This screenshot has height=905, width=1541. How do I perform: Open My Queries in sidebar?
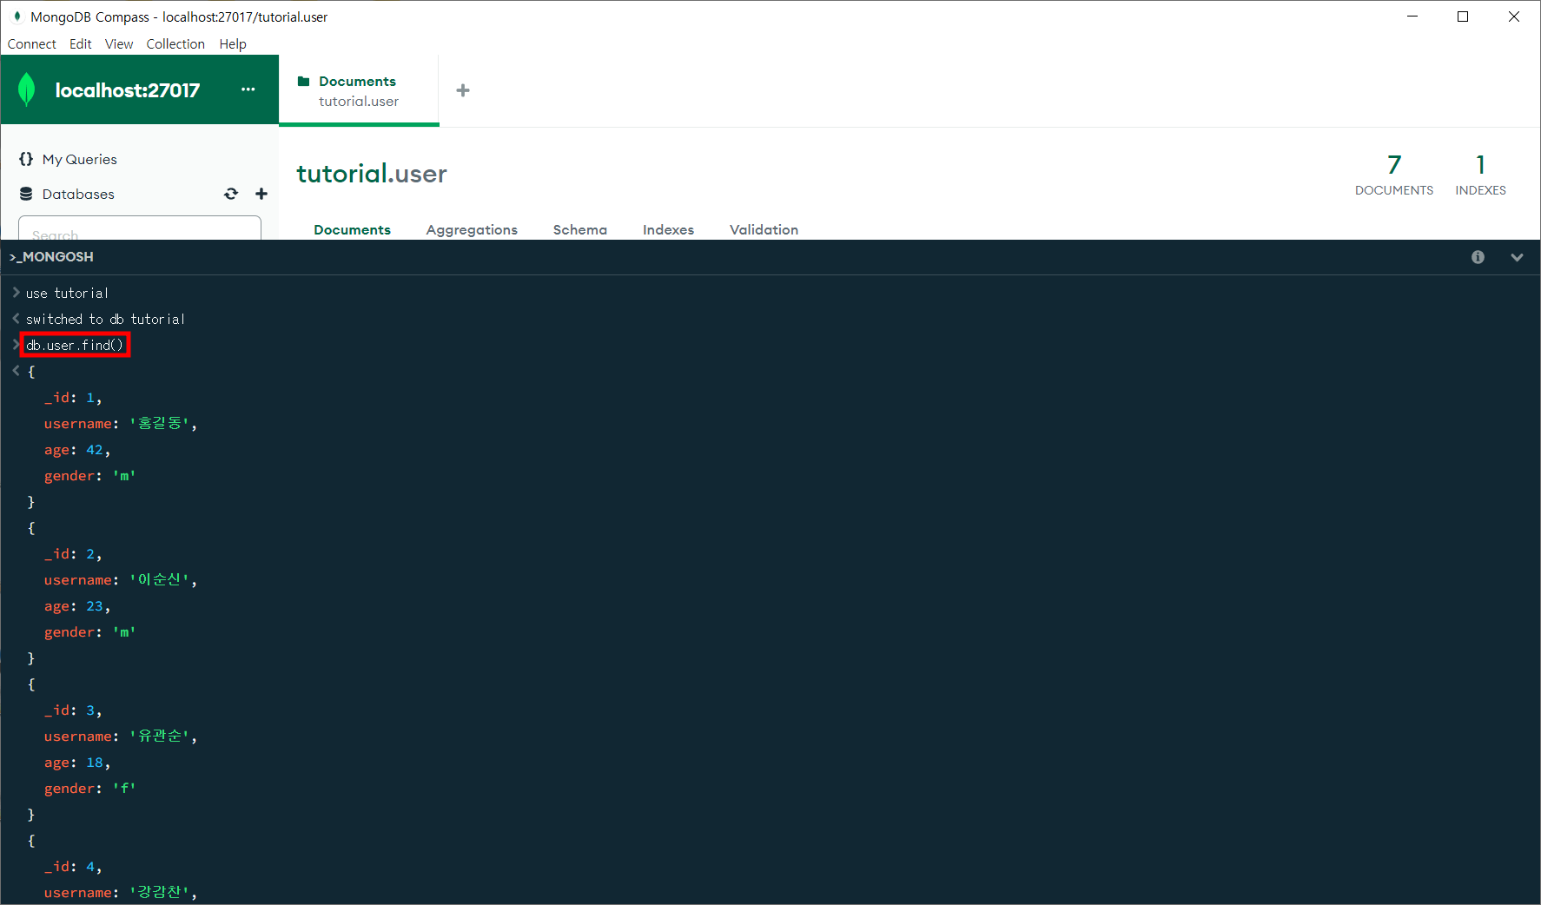click(79, 159)
